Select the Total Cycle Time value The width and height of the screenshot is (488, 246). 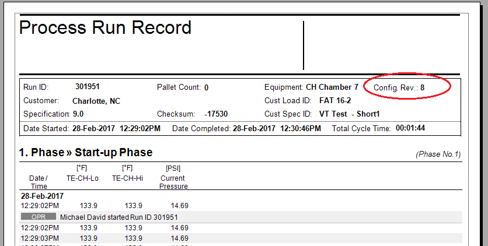click(x=410, y=128)
